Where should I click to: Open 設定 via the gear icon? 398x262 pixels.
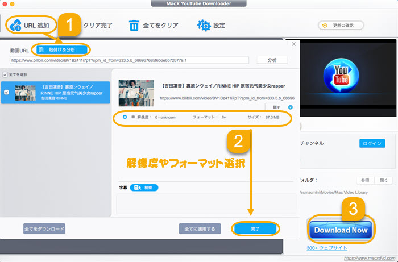pos(204,26)
